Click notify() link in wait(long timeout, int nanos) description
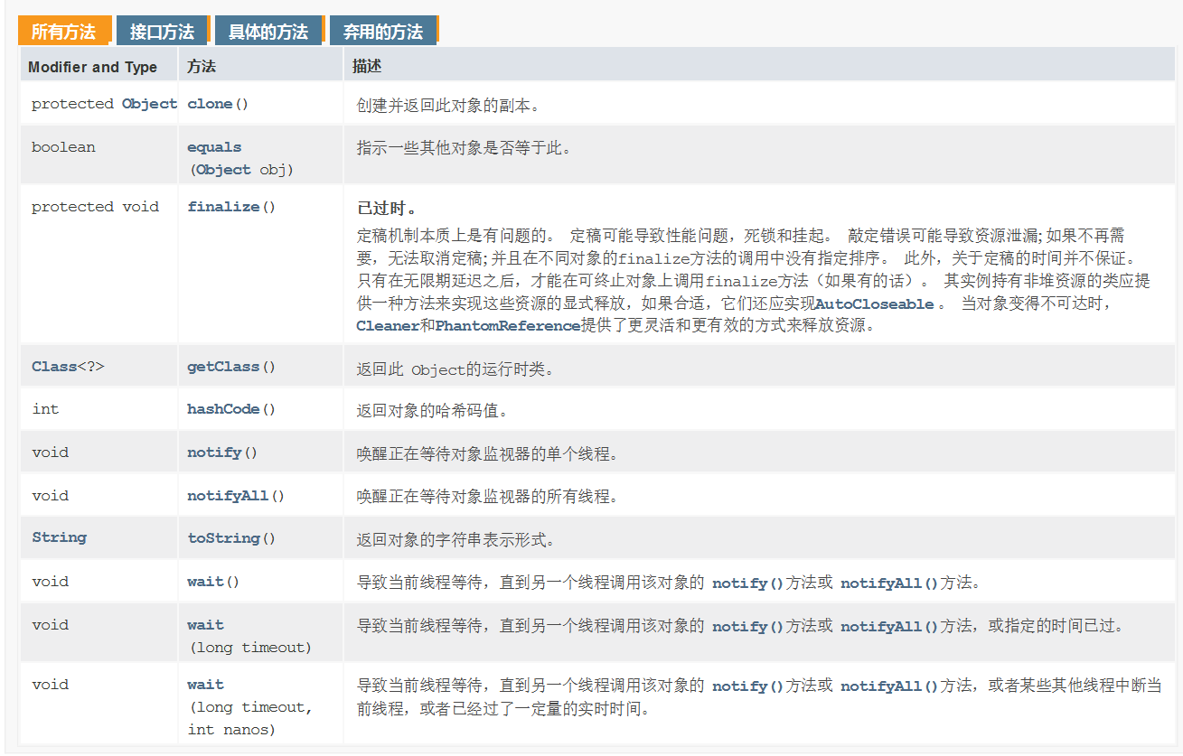The image size is (1183, 756). (x=747, y=686)
